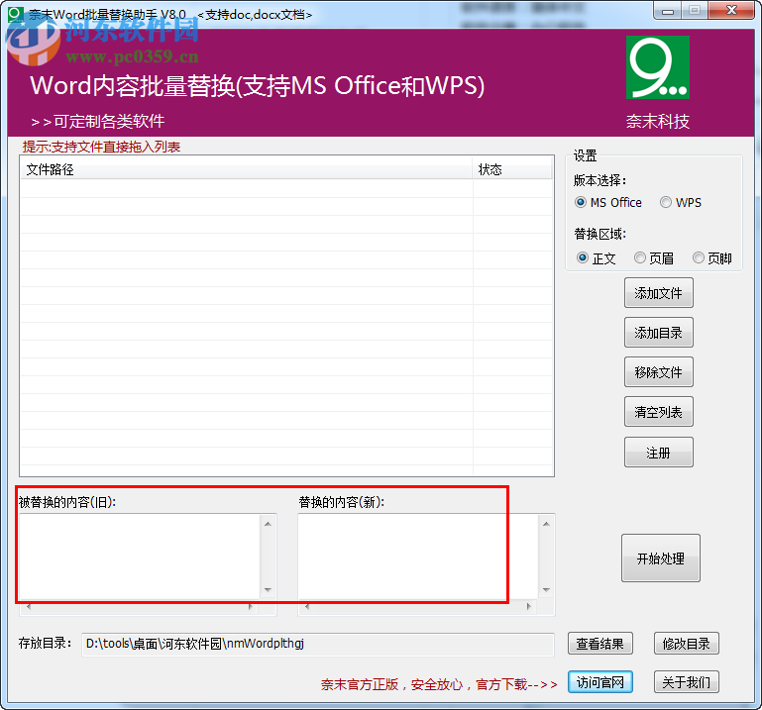Viewport: 762px width, 710px height.
Task: Click 修改目录 to change output folder
Action: click(686, 644)
